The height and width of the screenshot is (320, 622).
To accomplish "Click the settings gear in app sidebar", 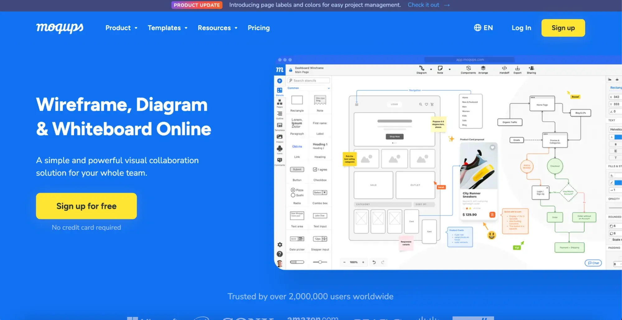I will (x=280, y=245).
